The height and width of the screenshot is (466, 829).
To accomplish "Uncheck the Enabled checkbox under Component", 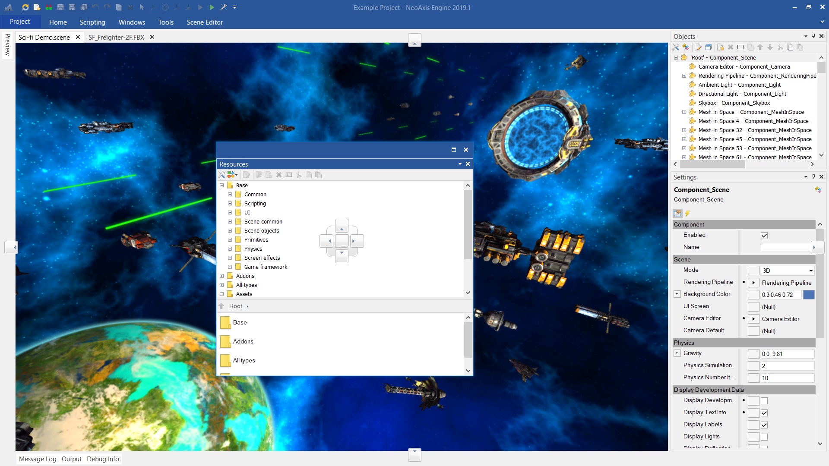I will pyautogui.click(x=765, y=236).
